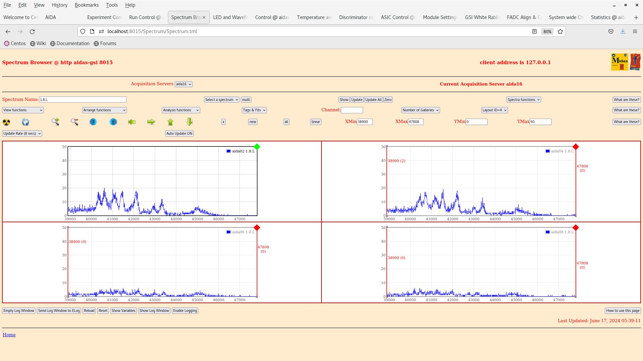Toggle the linear scale button
Viewport: 643px width, 361px height.
tap(316, 122)
